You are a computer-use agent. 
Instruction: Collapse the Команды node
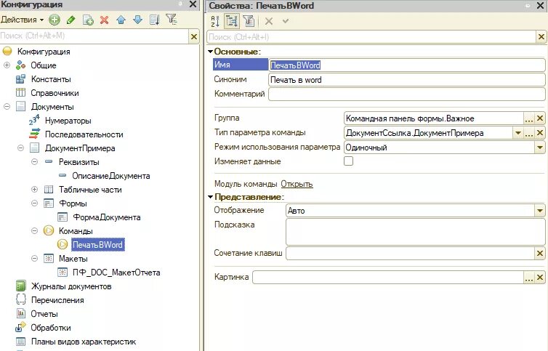[x=34, y=231]
